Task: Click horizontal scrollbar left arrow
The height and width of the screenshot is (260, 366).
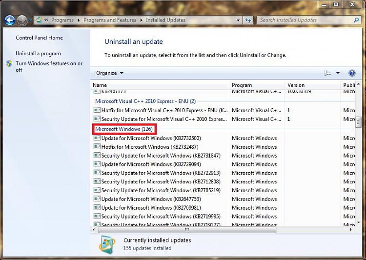Action: tap(94, 230)
